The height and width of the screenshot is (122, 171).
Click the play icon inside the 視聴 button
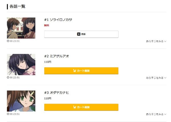(x=79, y=34)
